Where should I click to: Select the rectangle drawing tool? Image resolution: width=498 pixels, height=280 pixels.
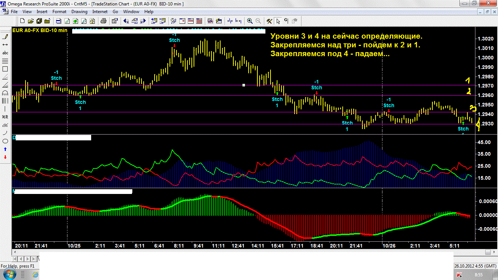coord(5,69)
